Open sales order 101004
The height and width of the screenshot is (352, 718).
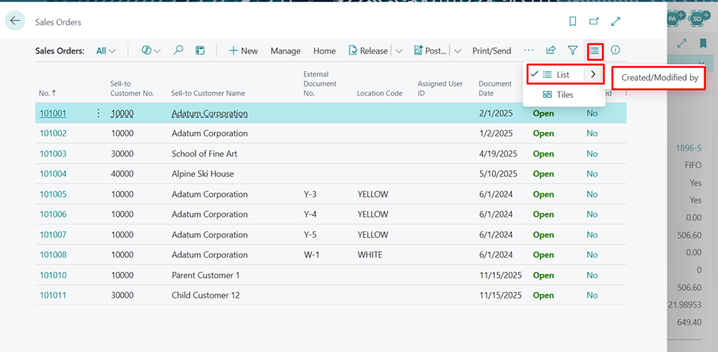53,174
